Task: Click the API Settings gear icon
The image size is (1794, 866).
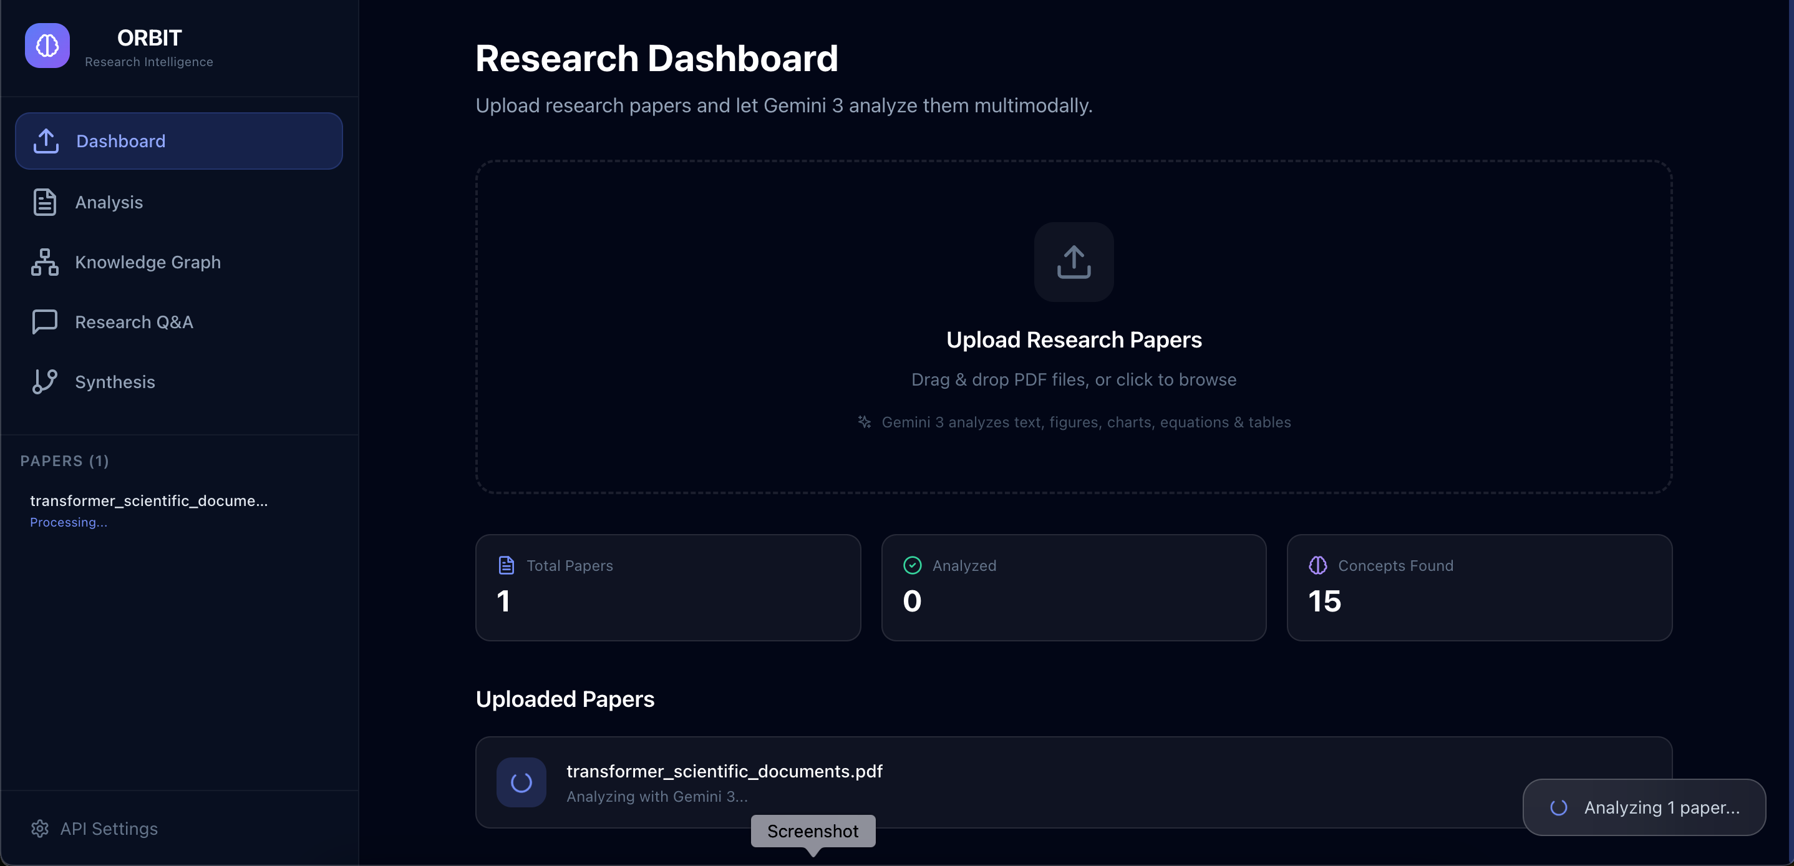Action: pos(40,829)
